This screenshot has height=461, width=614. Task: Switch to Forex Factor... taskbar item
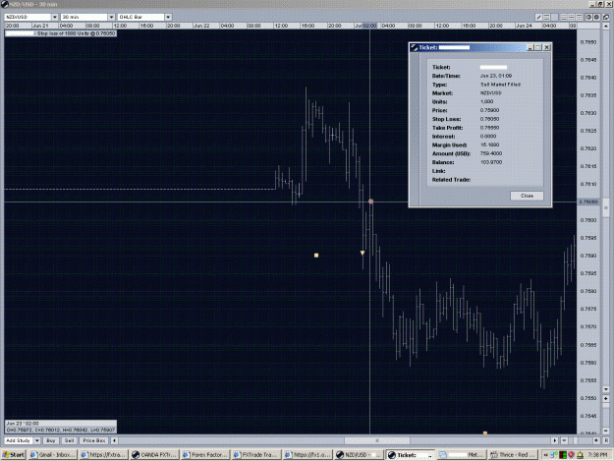[205, 455]
